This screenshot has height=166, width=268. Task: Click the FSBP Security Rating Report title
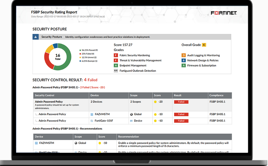tap(54, 12)
